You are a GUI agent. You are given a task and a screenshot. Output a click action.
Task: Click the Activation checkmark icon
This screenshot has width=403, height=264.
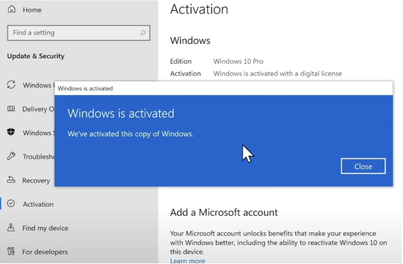click(x=11, y=204)
